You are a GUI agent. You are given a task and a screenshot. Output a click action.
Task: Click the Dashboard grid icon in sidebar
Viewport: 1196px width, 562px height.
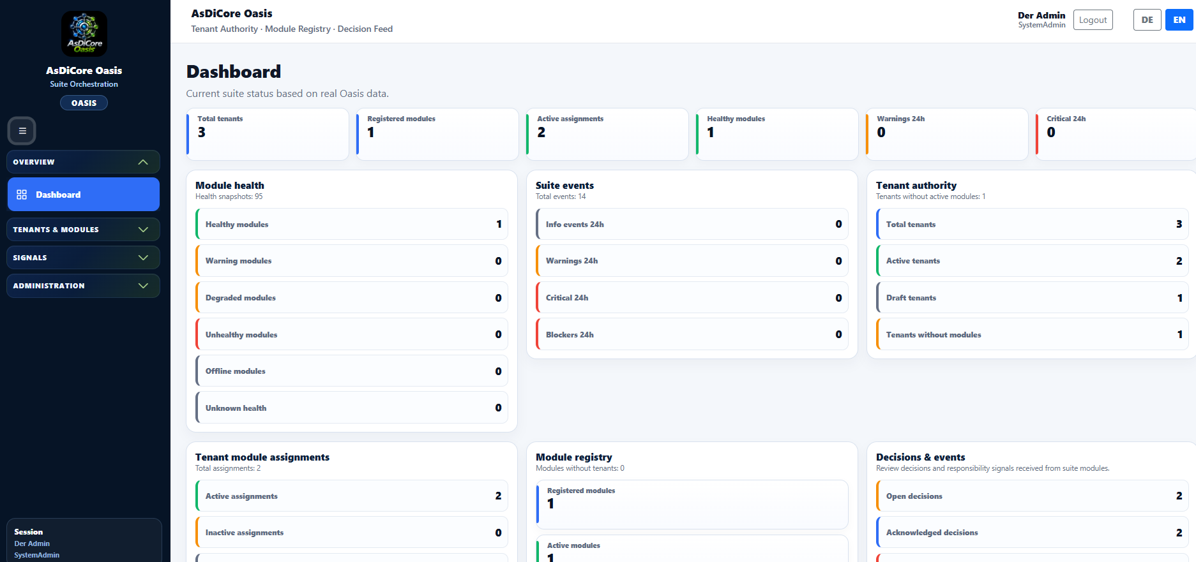pos(22,195)
